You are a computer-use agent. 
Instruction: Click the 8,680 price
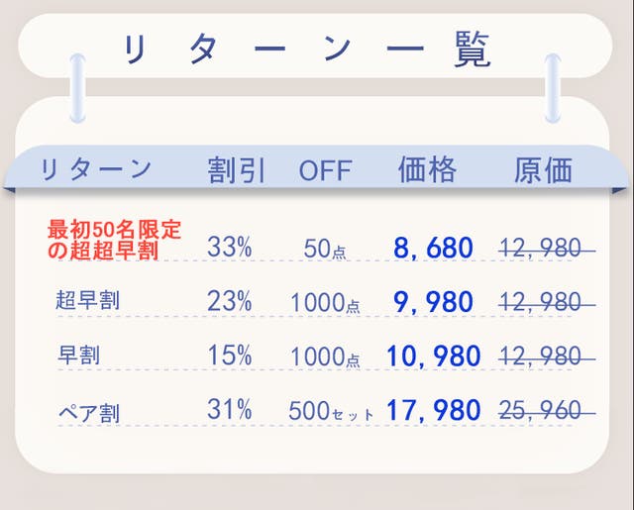point(433,249)
